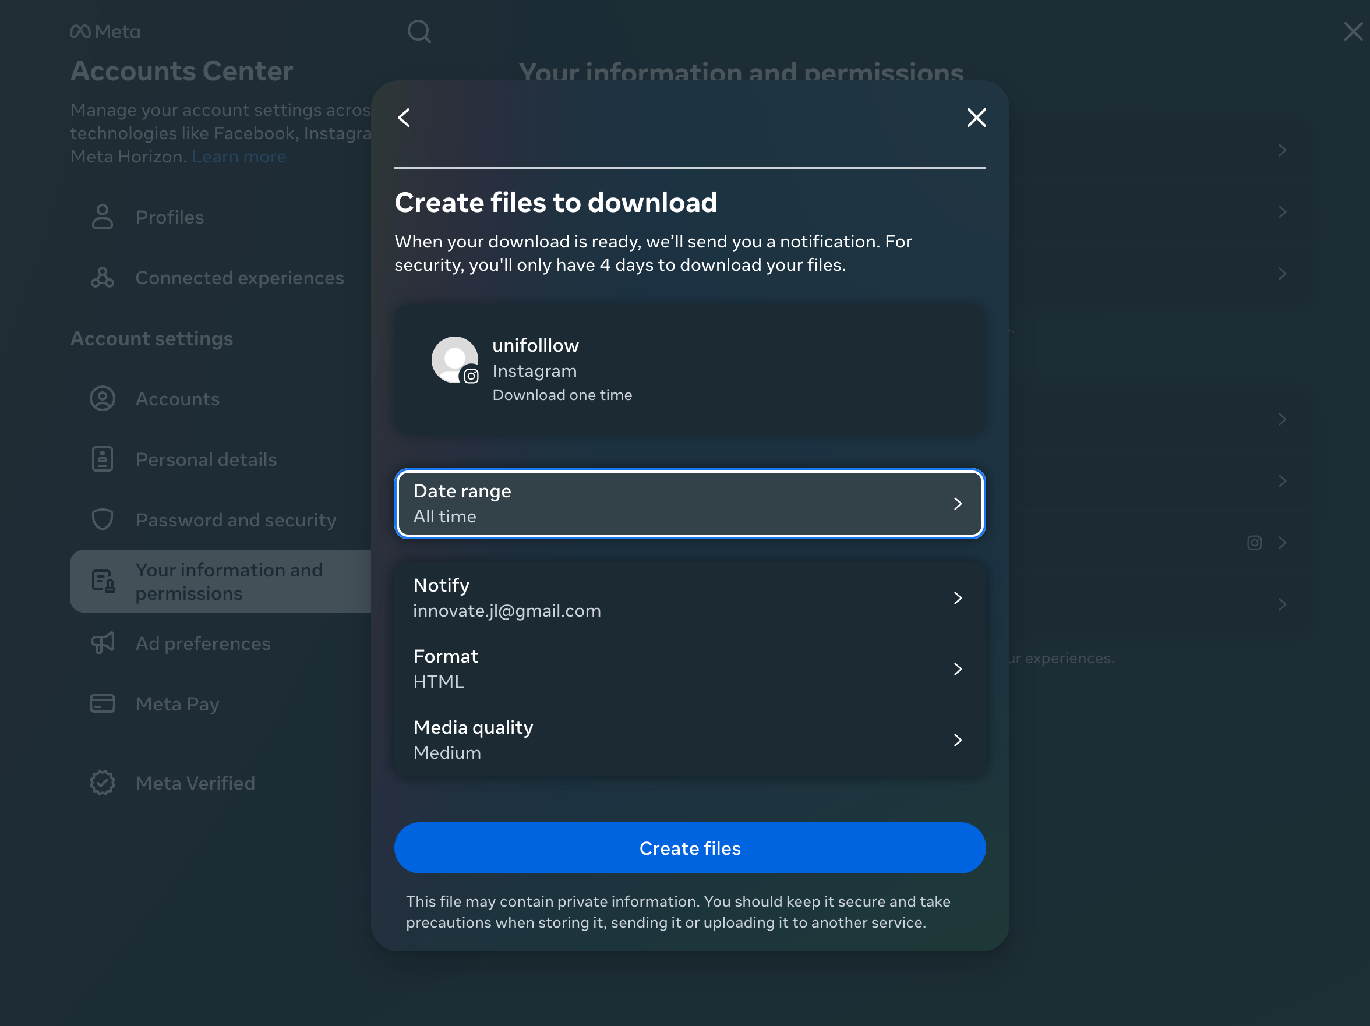Click the back arrow in the dialog
This screenshot has width=1370, height=1026.
tap(404, 118)
